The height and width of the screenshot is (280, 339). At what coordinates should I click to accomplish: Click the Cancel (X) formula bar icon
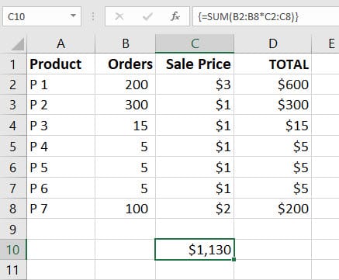[x=119, y=16]
